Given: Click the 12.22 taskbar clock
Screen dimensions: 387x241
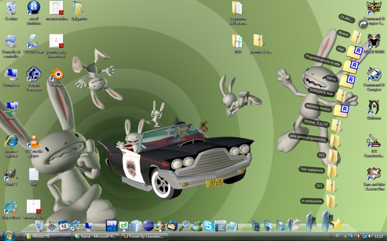Looking at the screenshot, I should tap(379, 236).
